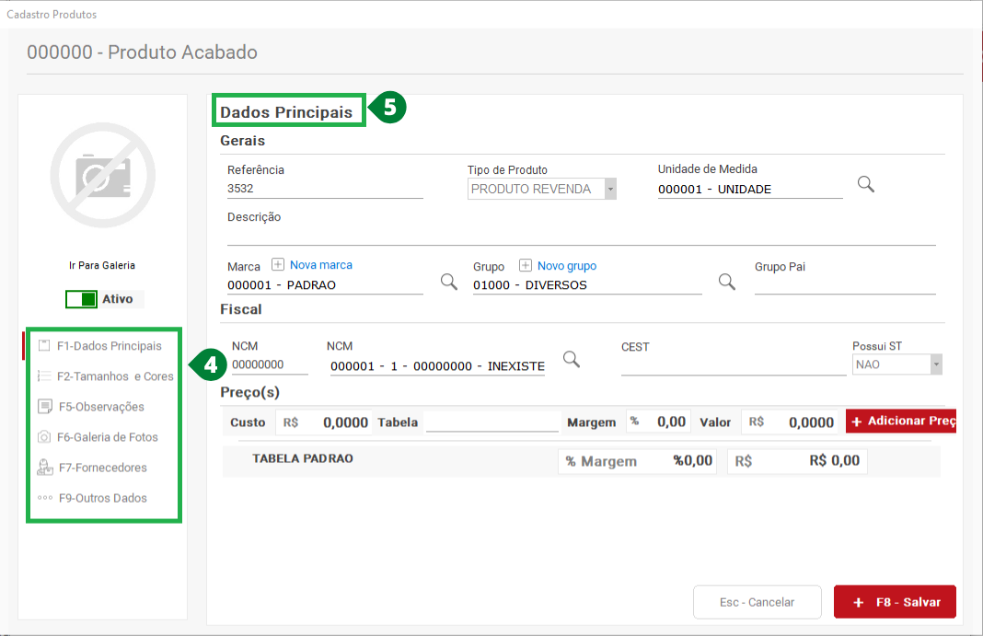Open the F5-Observações section
The image size is (983, 636).
pyautogui.click(x=101, y=408)
